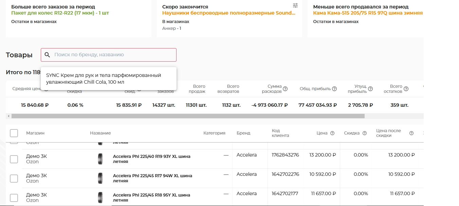The image size is (459, 206).
Task: Click help icon beside Упущ. прибыль
Action: [x=370, y=89]
